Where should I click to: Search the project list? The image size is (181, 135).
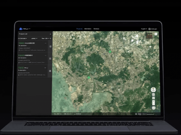pos(50,38)
